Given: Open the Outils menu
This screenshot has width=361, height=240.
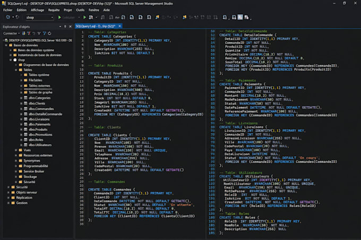Looking at the screenshot, I should coord(80,10).
